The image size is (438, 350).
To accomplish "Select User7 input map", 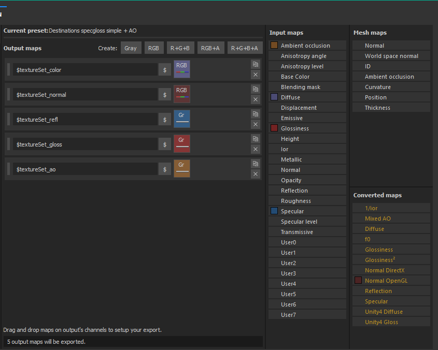I will point(307,314).
